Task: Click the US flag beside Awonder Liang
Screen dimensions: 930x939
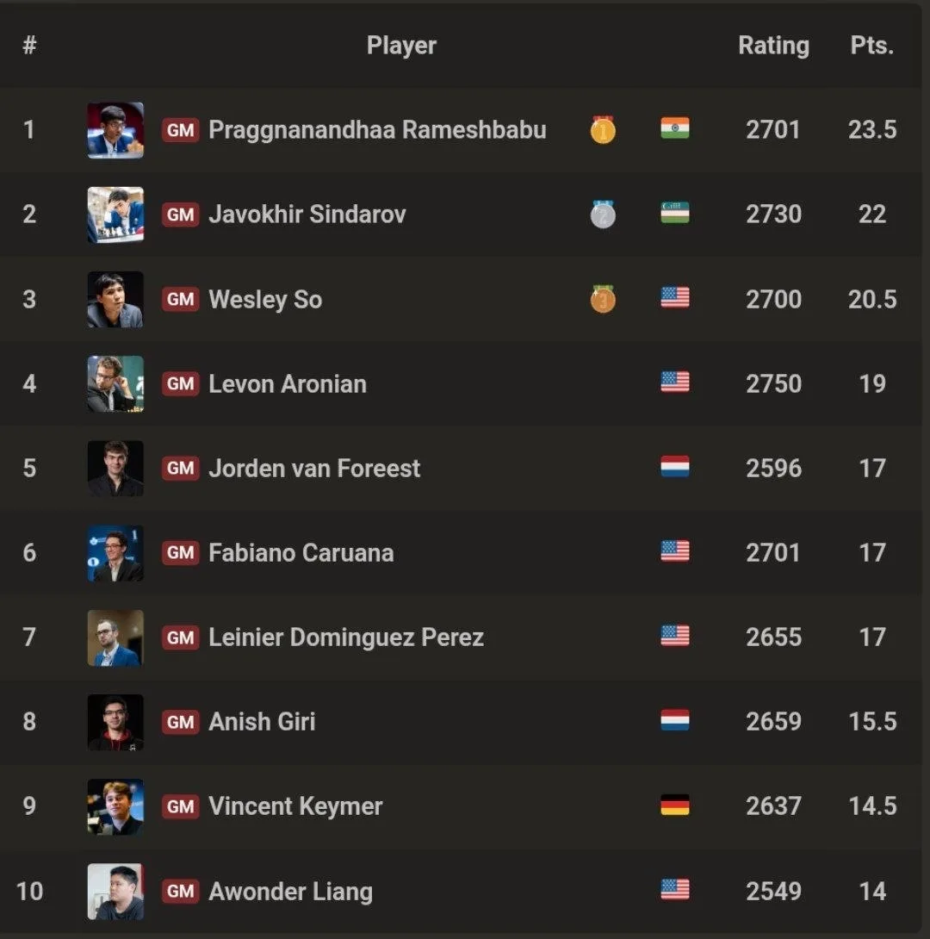Action: [x=674, y=889]
